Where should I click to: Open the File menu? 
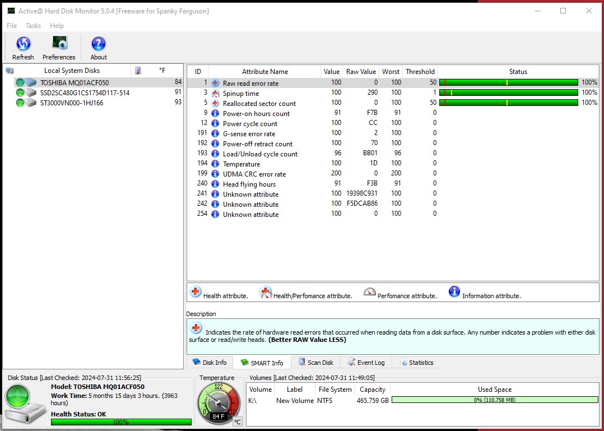[x=11, y=26]
